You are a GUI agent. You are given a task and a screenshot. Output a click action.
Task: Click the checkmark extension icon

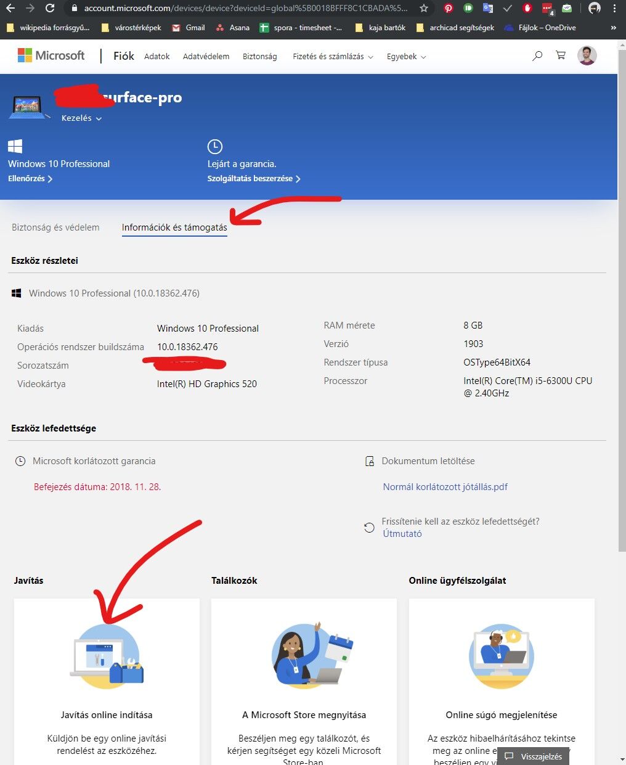pyautogui.click(x=508, y=9)
